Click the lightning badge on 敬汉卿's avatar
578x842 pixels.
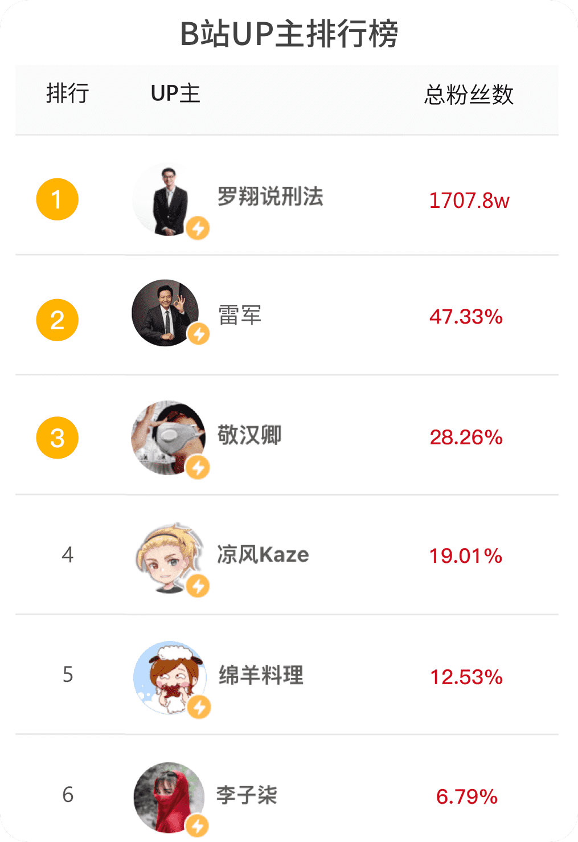[x=198, y=468]
